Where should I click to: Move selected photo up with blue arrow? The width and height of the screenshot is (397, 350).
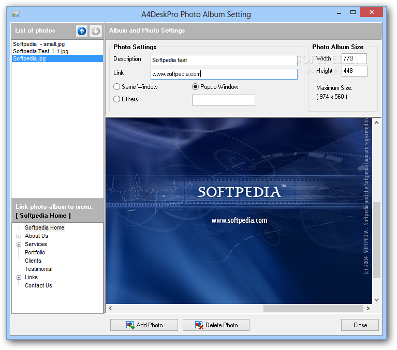[x=82, y=31]
